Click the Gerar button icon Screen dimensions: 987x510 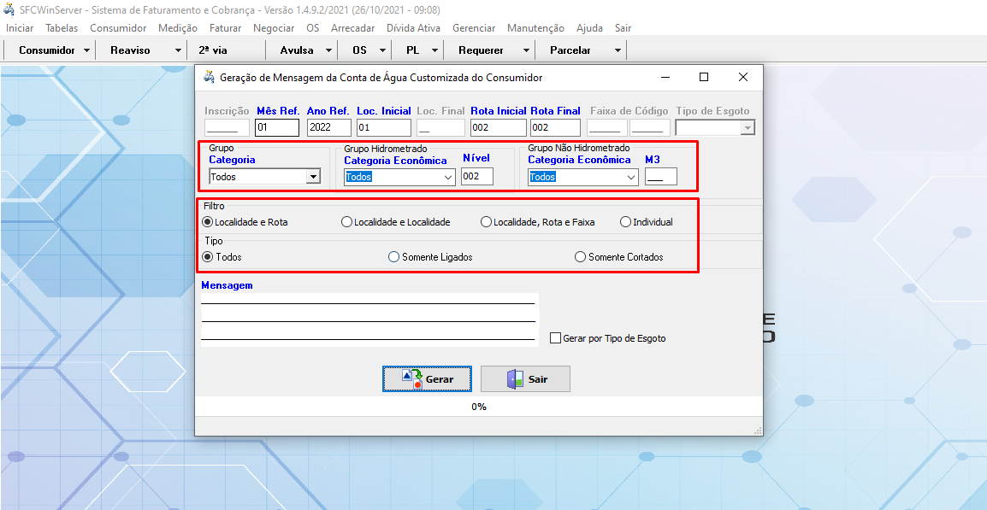pyautogui.click(x=412, y=379)
